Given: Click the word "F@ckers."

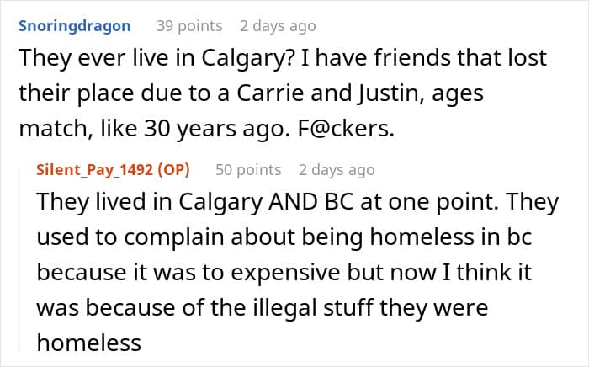Looking at the screenshot, I should point(347,129).
